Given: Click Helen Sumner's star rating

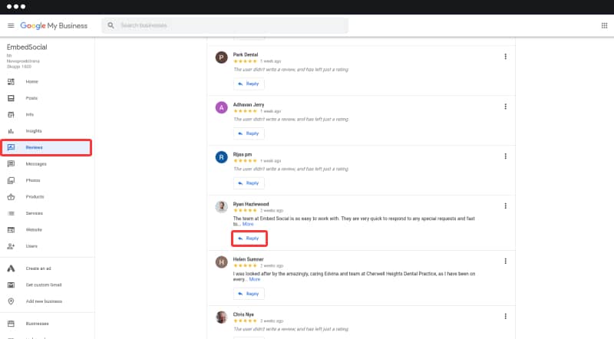Looking at the screenshot, I should [x=245, y=266].
